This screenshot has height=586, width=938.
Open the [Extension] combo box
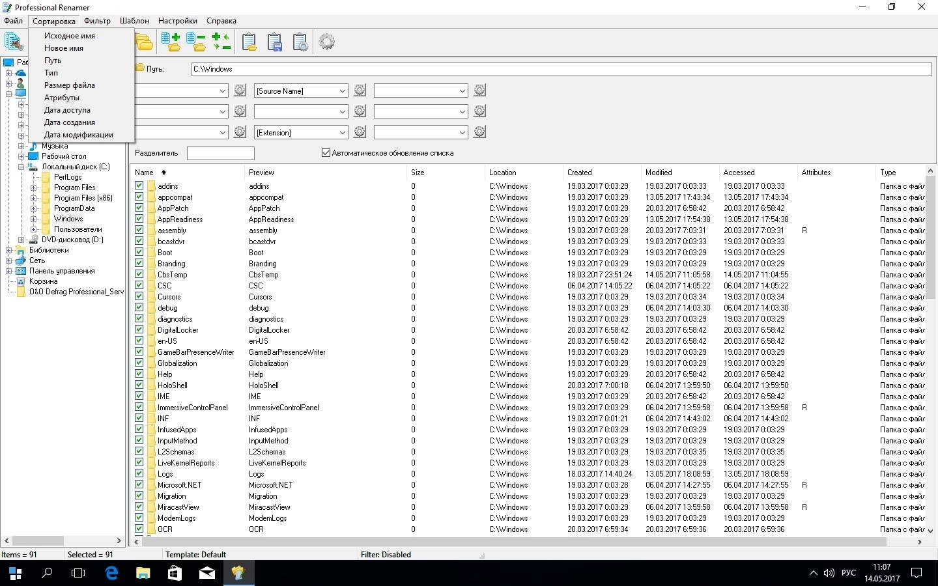(x=301, y=132)
